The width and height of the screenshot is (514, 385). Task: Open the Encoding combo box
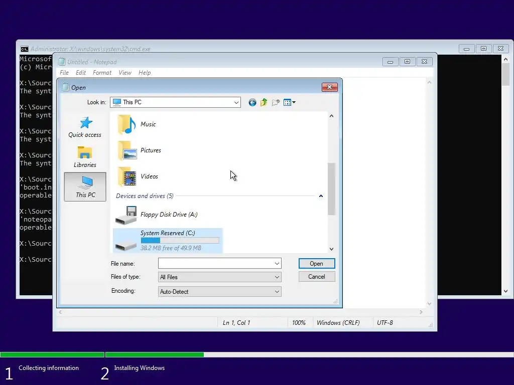pos(220,291)
